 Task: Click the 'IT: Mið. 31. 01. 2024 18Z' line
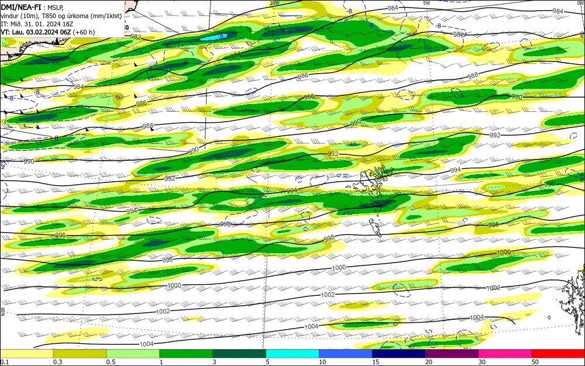click(x=37, y=24)
